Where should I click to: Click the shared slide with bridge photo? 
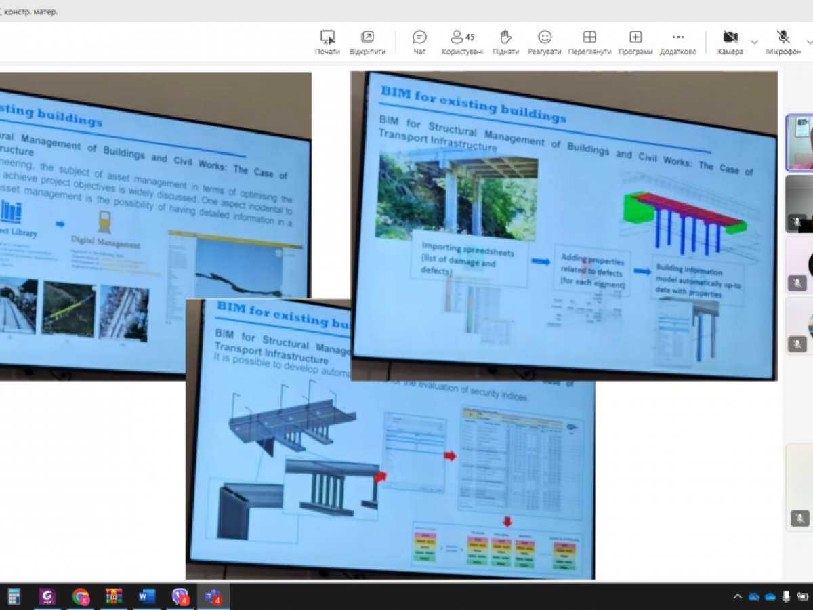click(562, 224)
